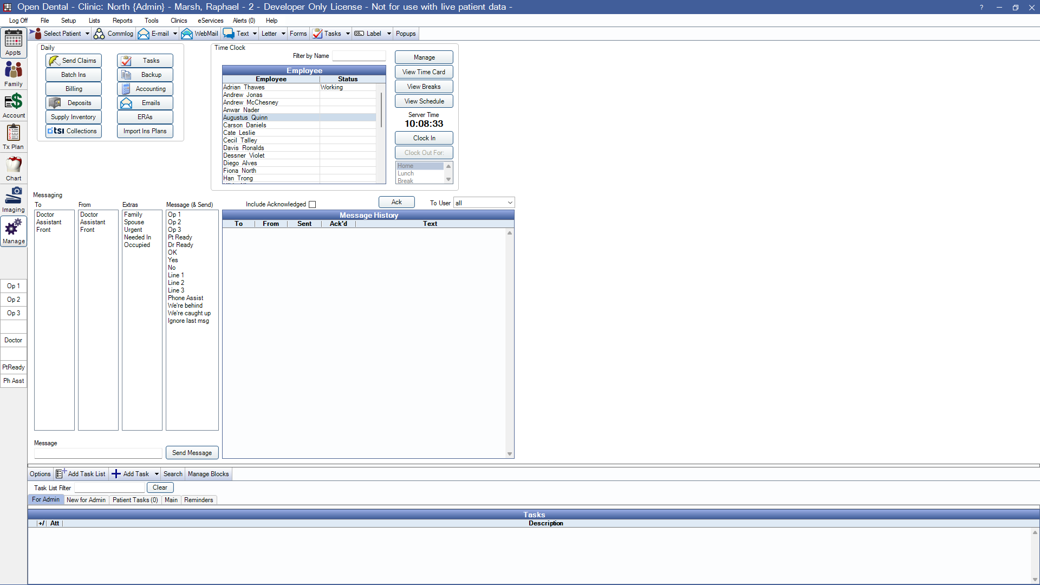Screen dimensions: 1040x585
Task: Check the Include Acknowledged checkbox
Action: click(x=312, y=204)
